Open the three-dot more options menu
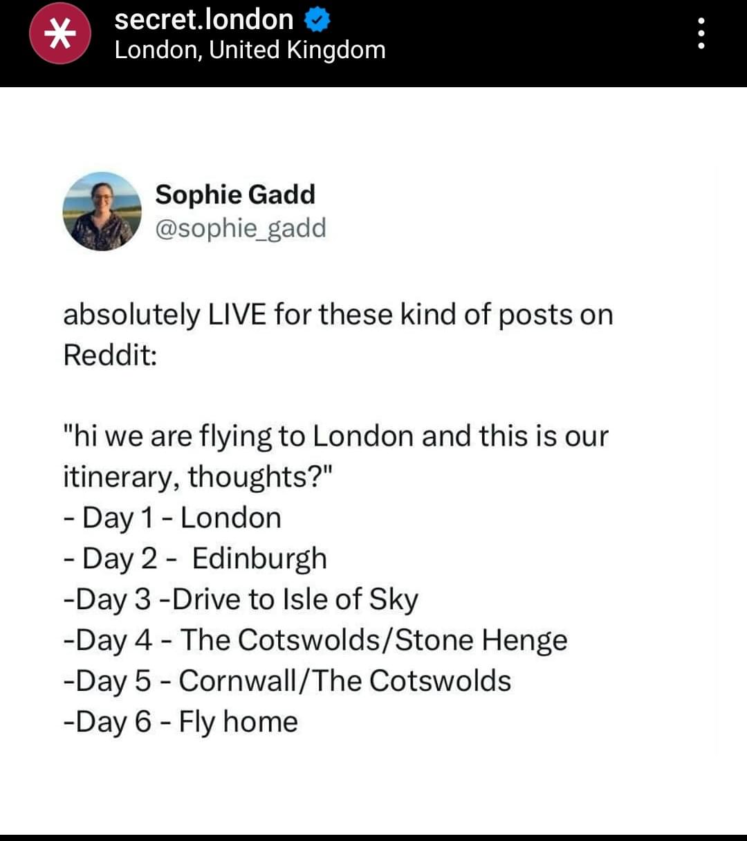 [701, 33]
